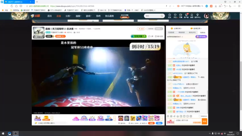Select the blue plane gift icon
The width and height of the screenshot is (242, 136).
pos(145,118)
